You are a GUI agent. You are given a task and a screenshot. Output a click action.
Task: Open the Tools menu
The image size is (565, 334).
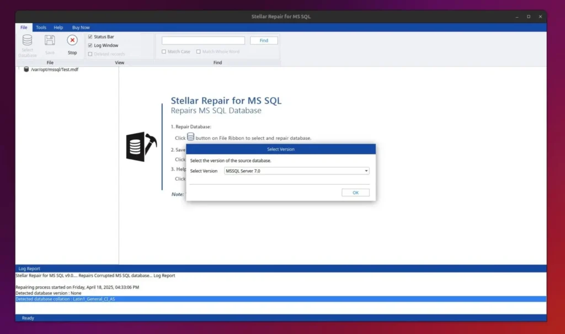(40, 27)
